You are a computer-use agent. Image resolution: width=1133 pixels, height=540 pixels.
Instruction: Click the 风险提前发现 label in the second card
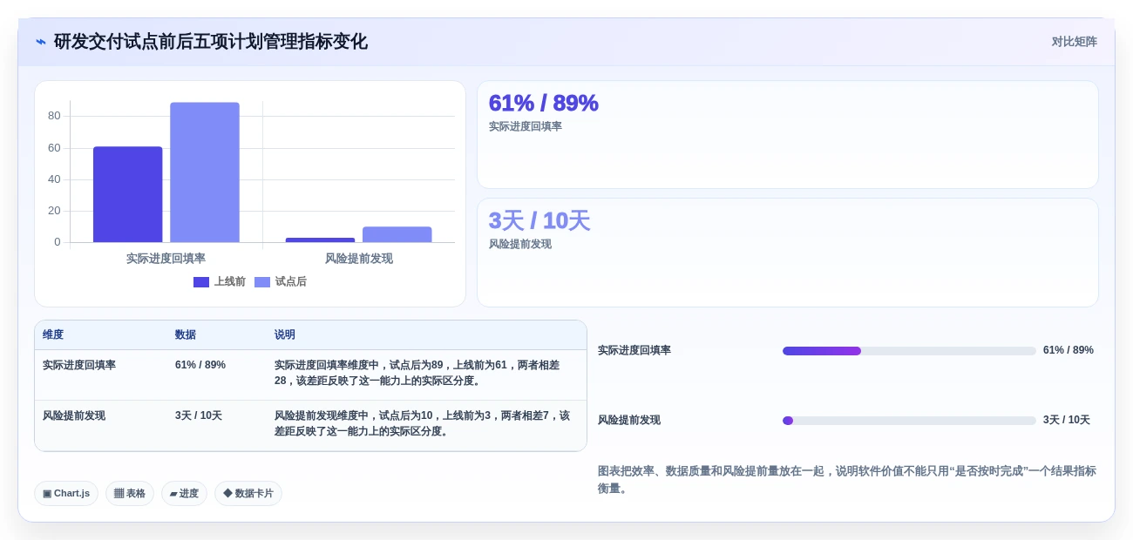point(519,244)
